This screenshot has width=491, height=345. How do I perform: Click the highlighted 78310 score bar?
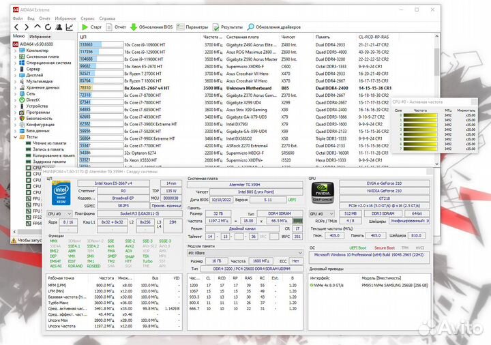coord(101,88)
